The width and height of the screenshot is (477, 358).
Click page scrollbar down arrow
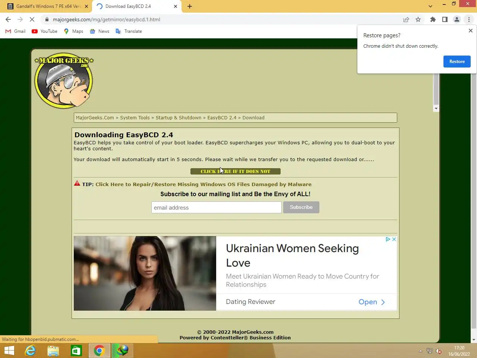(474, 340)
